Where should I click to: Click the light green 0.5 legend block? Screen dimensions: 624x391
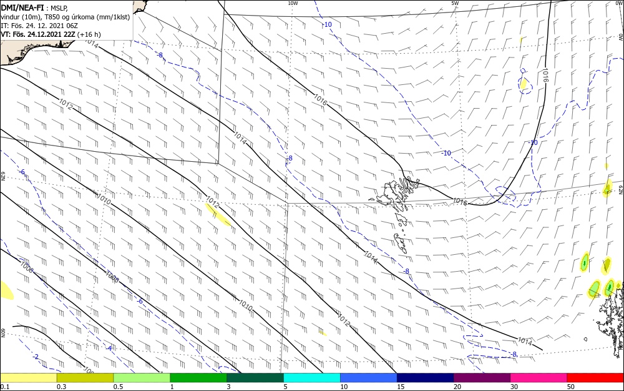142,378
